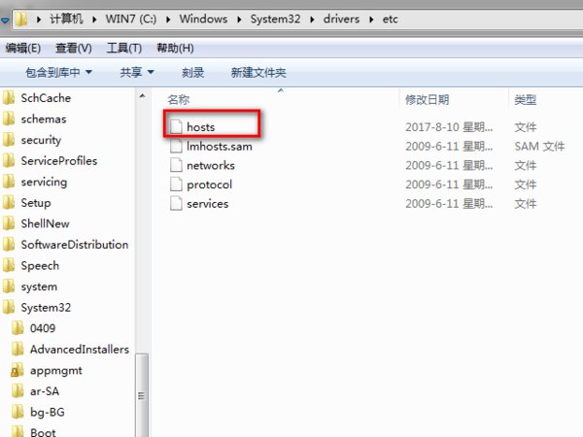Expand breadcrumb arrow before 计算机

(39, 19)
